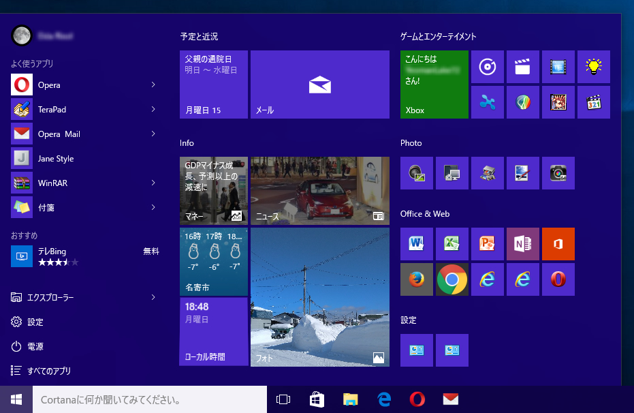The height and width of the screenshot is (413, 634).
Task: Open the 名寄市 weather tile
Action: [x=214, y=261]
